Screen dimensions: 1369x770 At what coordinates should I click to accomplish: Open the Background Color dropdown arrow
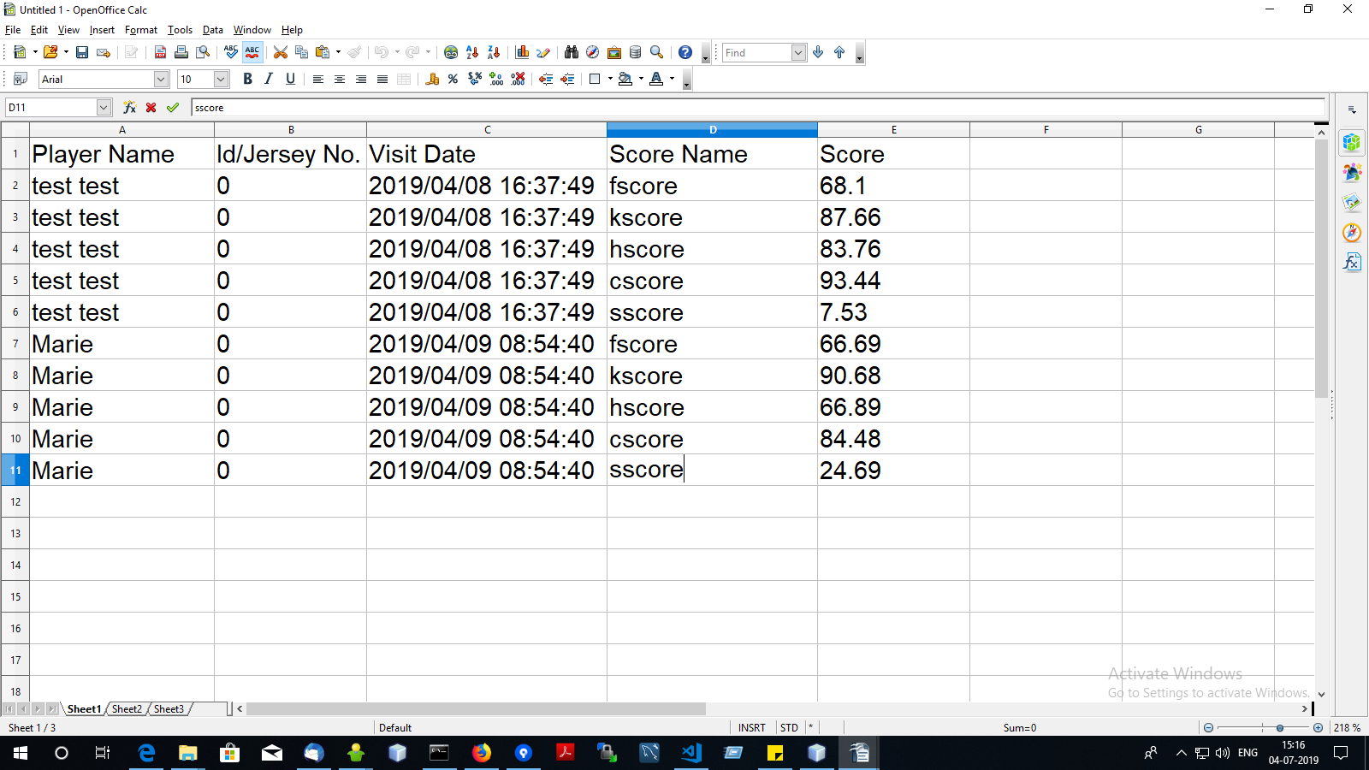pos(641,79)
